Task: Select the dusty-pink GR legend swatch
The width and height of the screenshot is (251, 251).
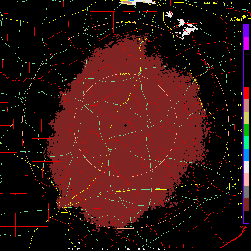Action: click(246, 106)
